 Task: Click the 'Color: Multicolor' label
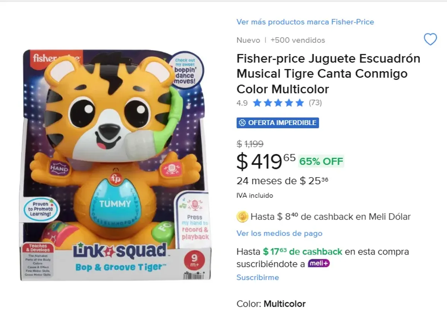click(271, 304)
